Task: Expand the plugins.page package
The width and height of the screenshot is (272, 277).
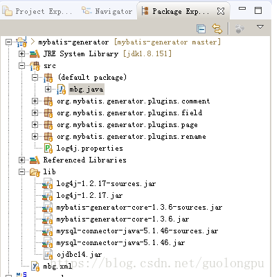Action: coord(35,124)
